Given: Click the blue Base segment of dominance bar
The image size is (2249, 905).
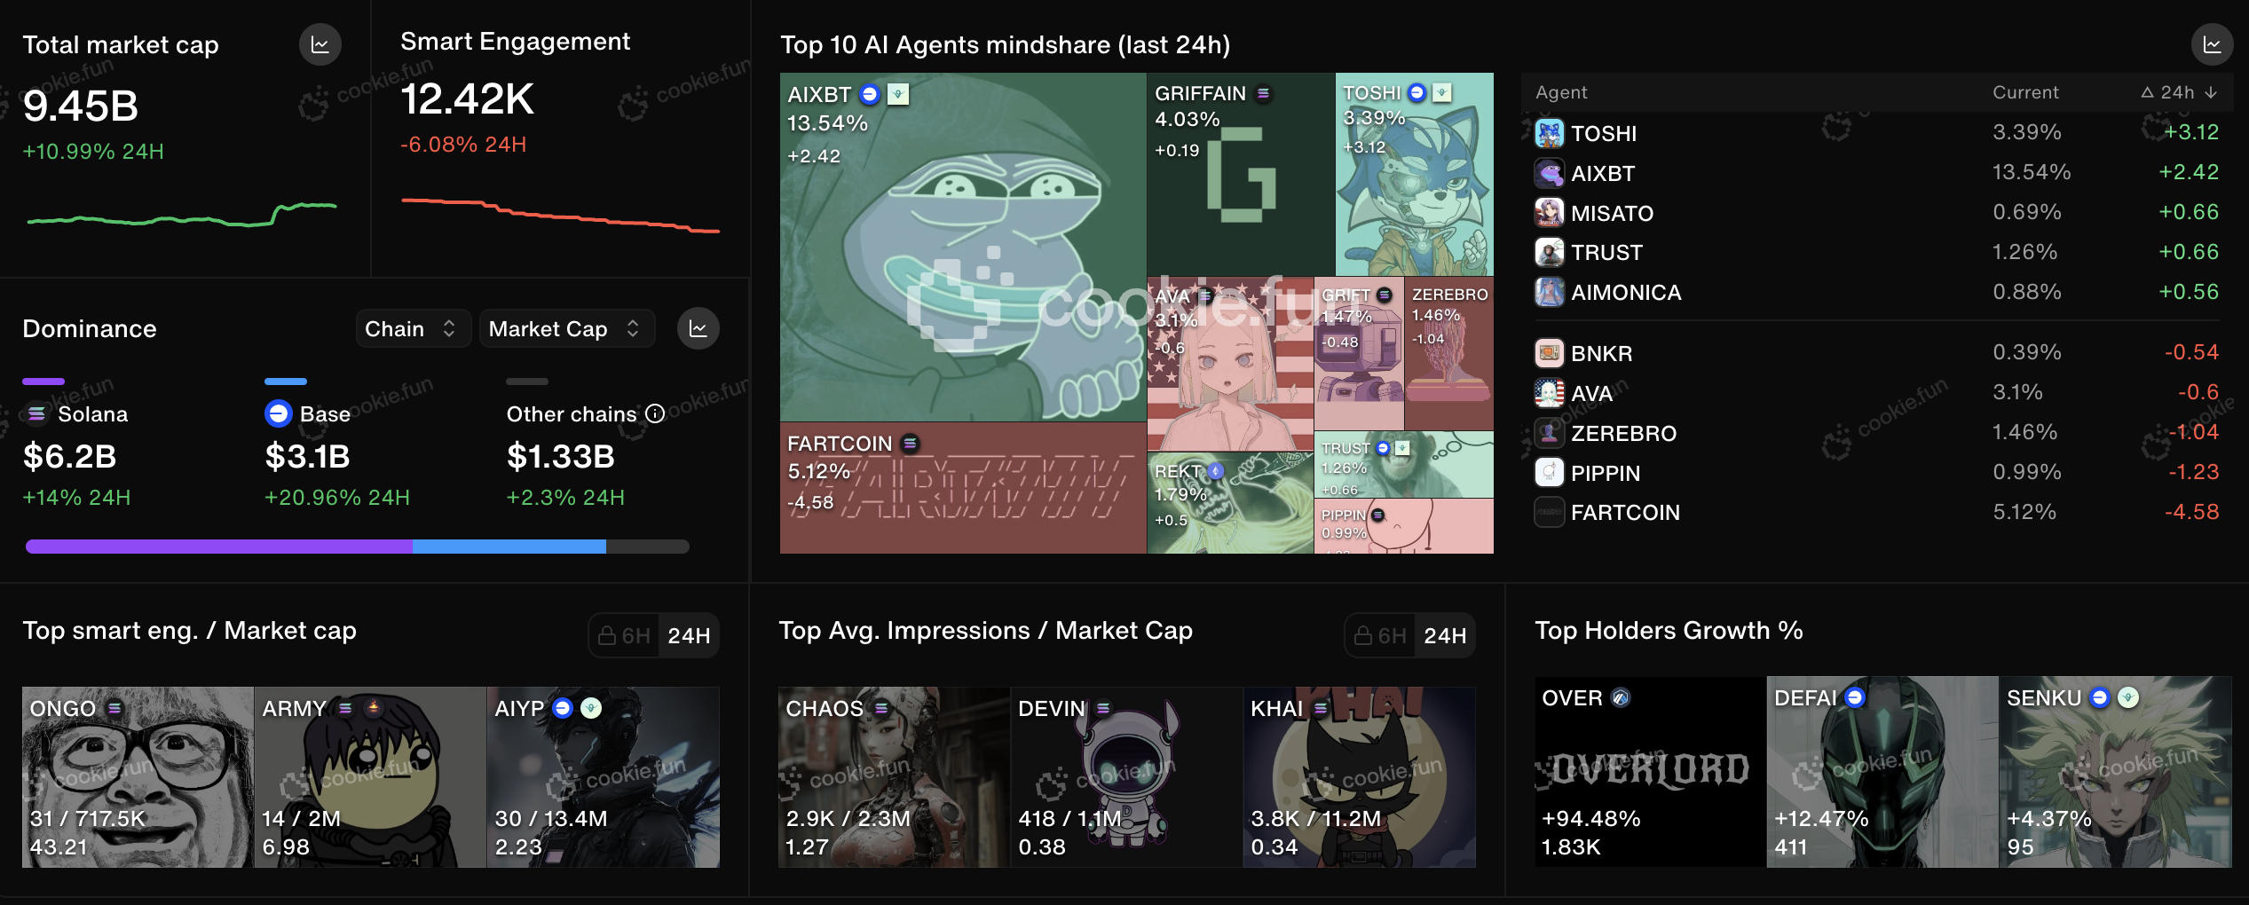Looking at the screenshot, I should coord(509,547).
